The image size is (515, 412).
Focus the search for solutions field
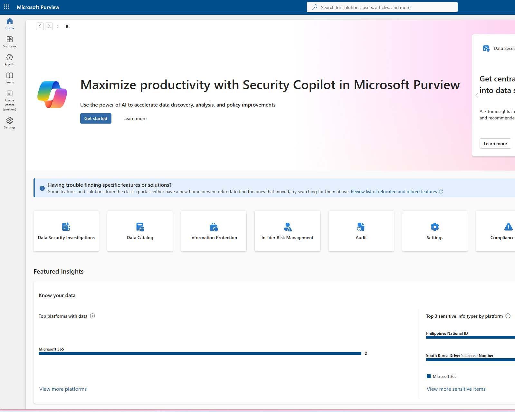pyautogui.click(x=382, y=7)
